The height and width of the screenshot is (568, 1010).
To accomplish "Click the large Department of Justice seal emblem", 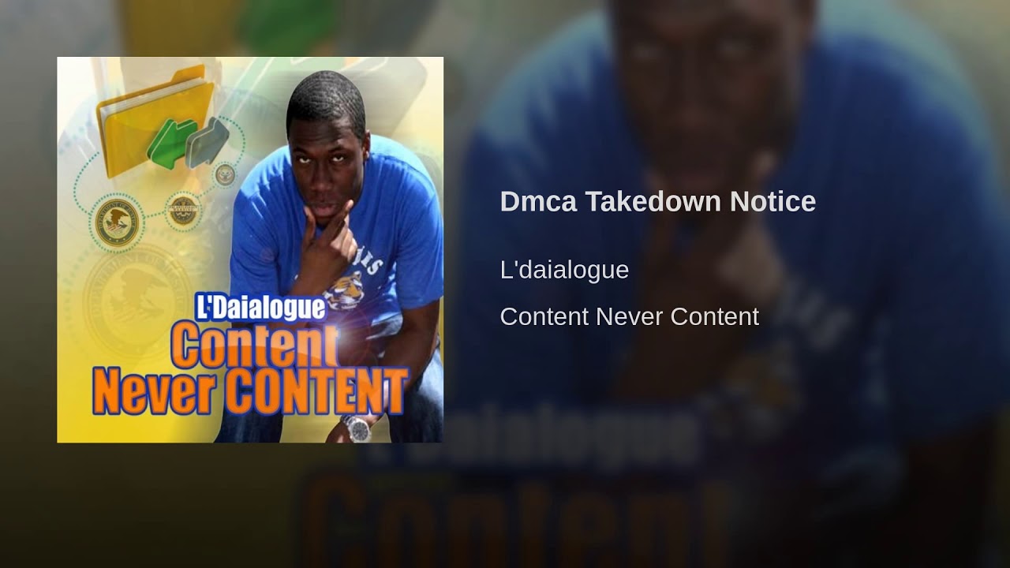I will click(118, 223).
